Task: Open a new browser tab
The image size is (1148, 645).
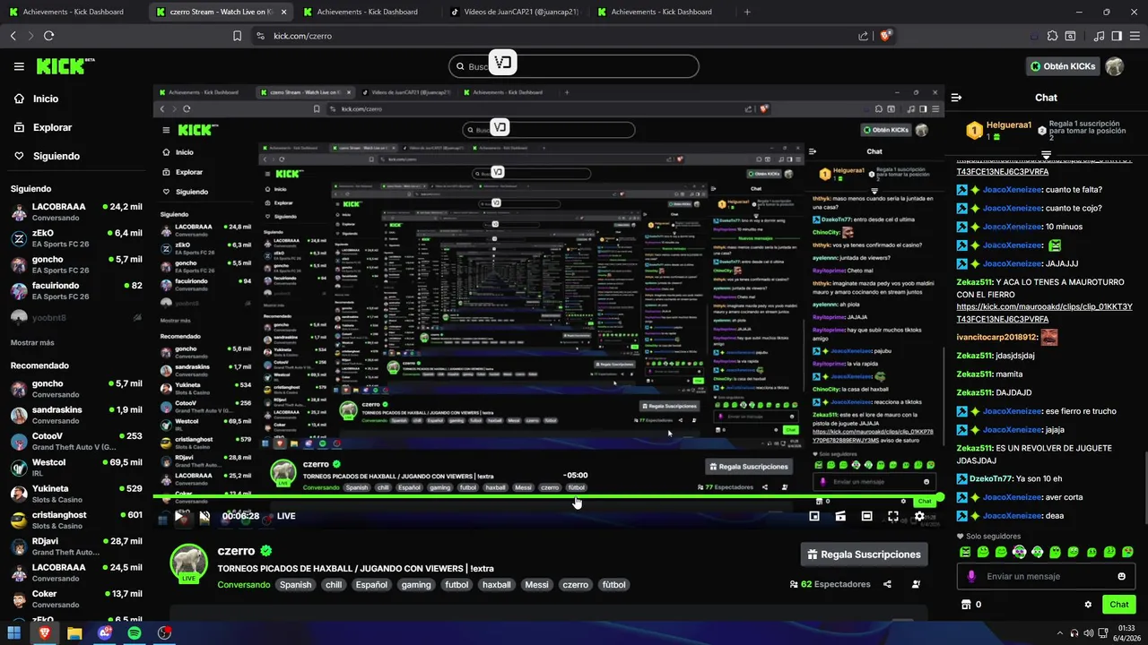Action: click(x=747, y=12)
